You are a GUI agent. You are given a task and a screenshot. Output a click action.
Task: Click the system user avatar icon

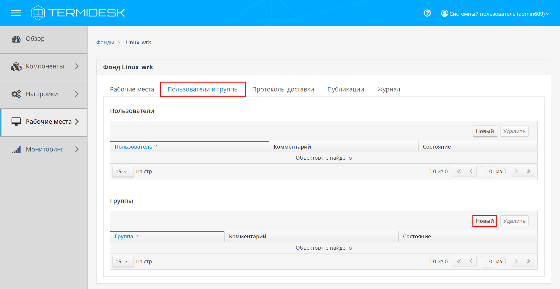pyautogui.click(x=444, y=13)
